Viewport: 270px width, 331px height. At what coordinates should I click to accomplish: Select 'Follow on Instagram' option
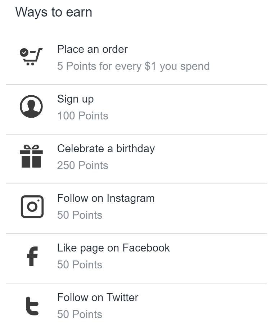(x=105, y=198)
